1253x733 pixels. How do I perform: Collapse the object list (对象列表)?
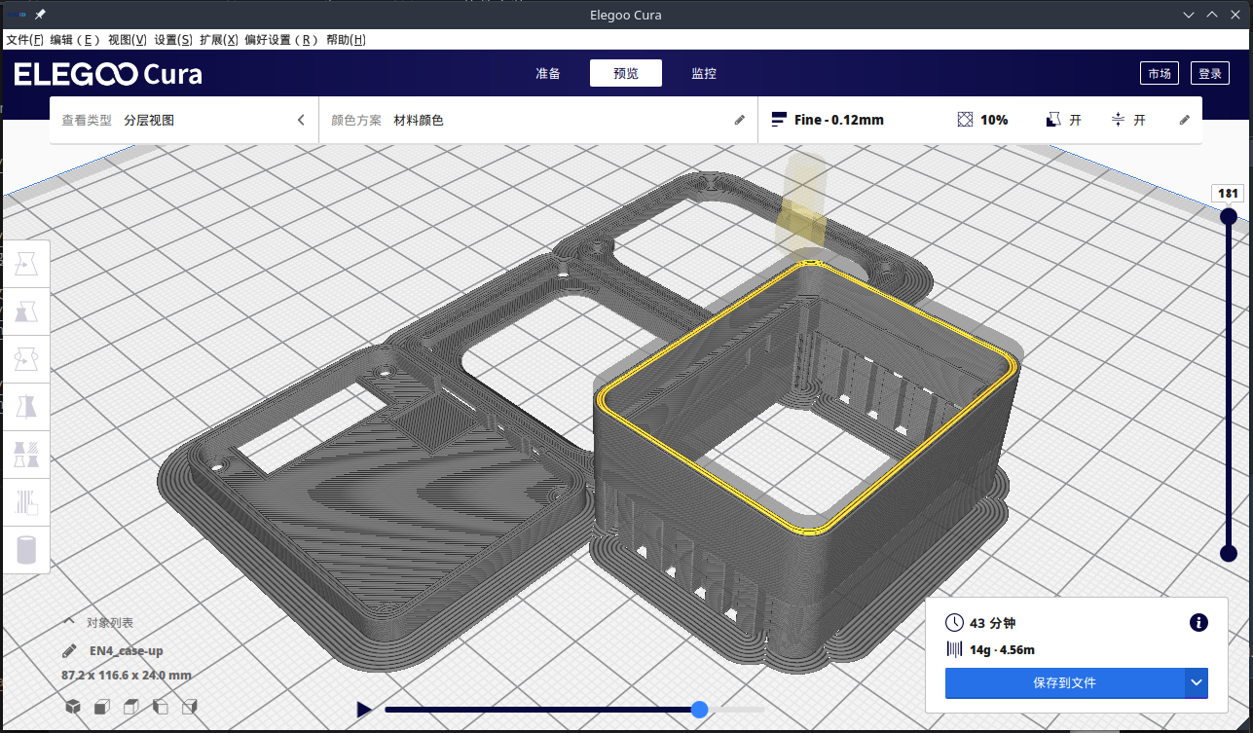(x=69, y=621)
